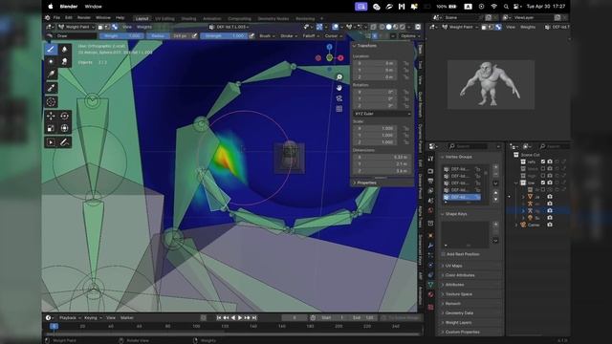Select the Rotate tool
The width and height of the screenshot is (612, 344).
pos(64,116)
